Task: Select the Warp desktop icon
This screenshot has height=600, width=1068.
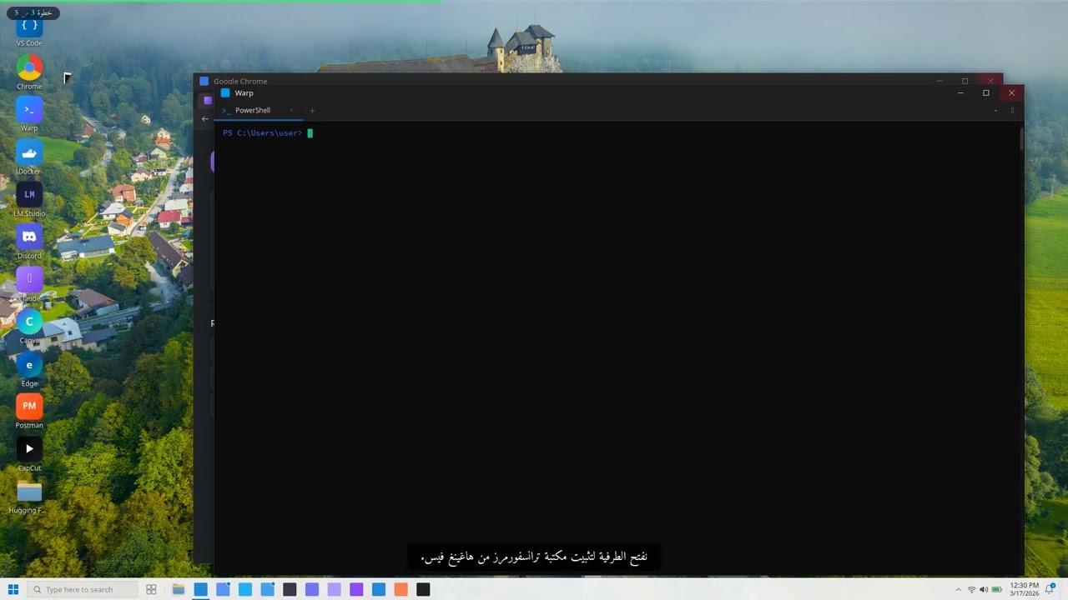Action: (x=29, y=114)
